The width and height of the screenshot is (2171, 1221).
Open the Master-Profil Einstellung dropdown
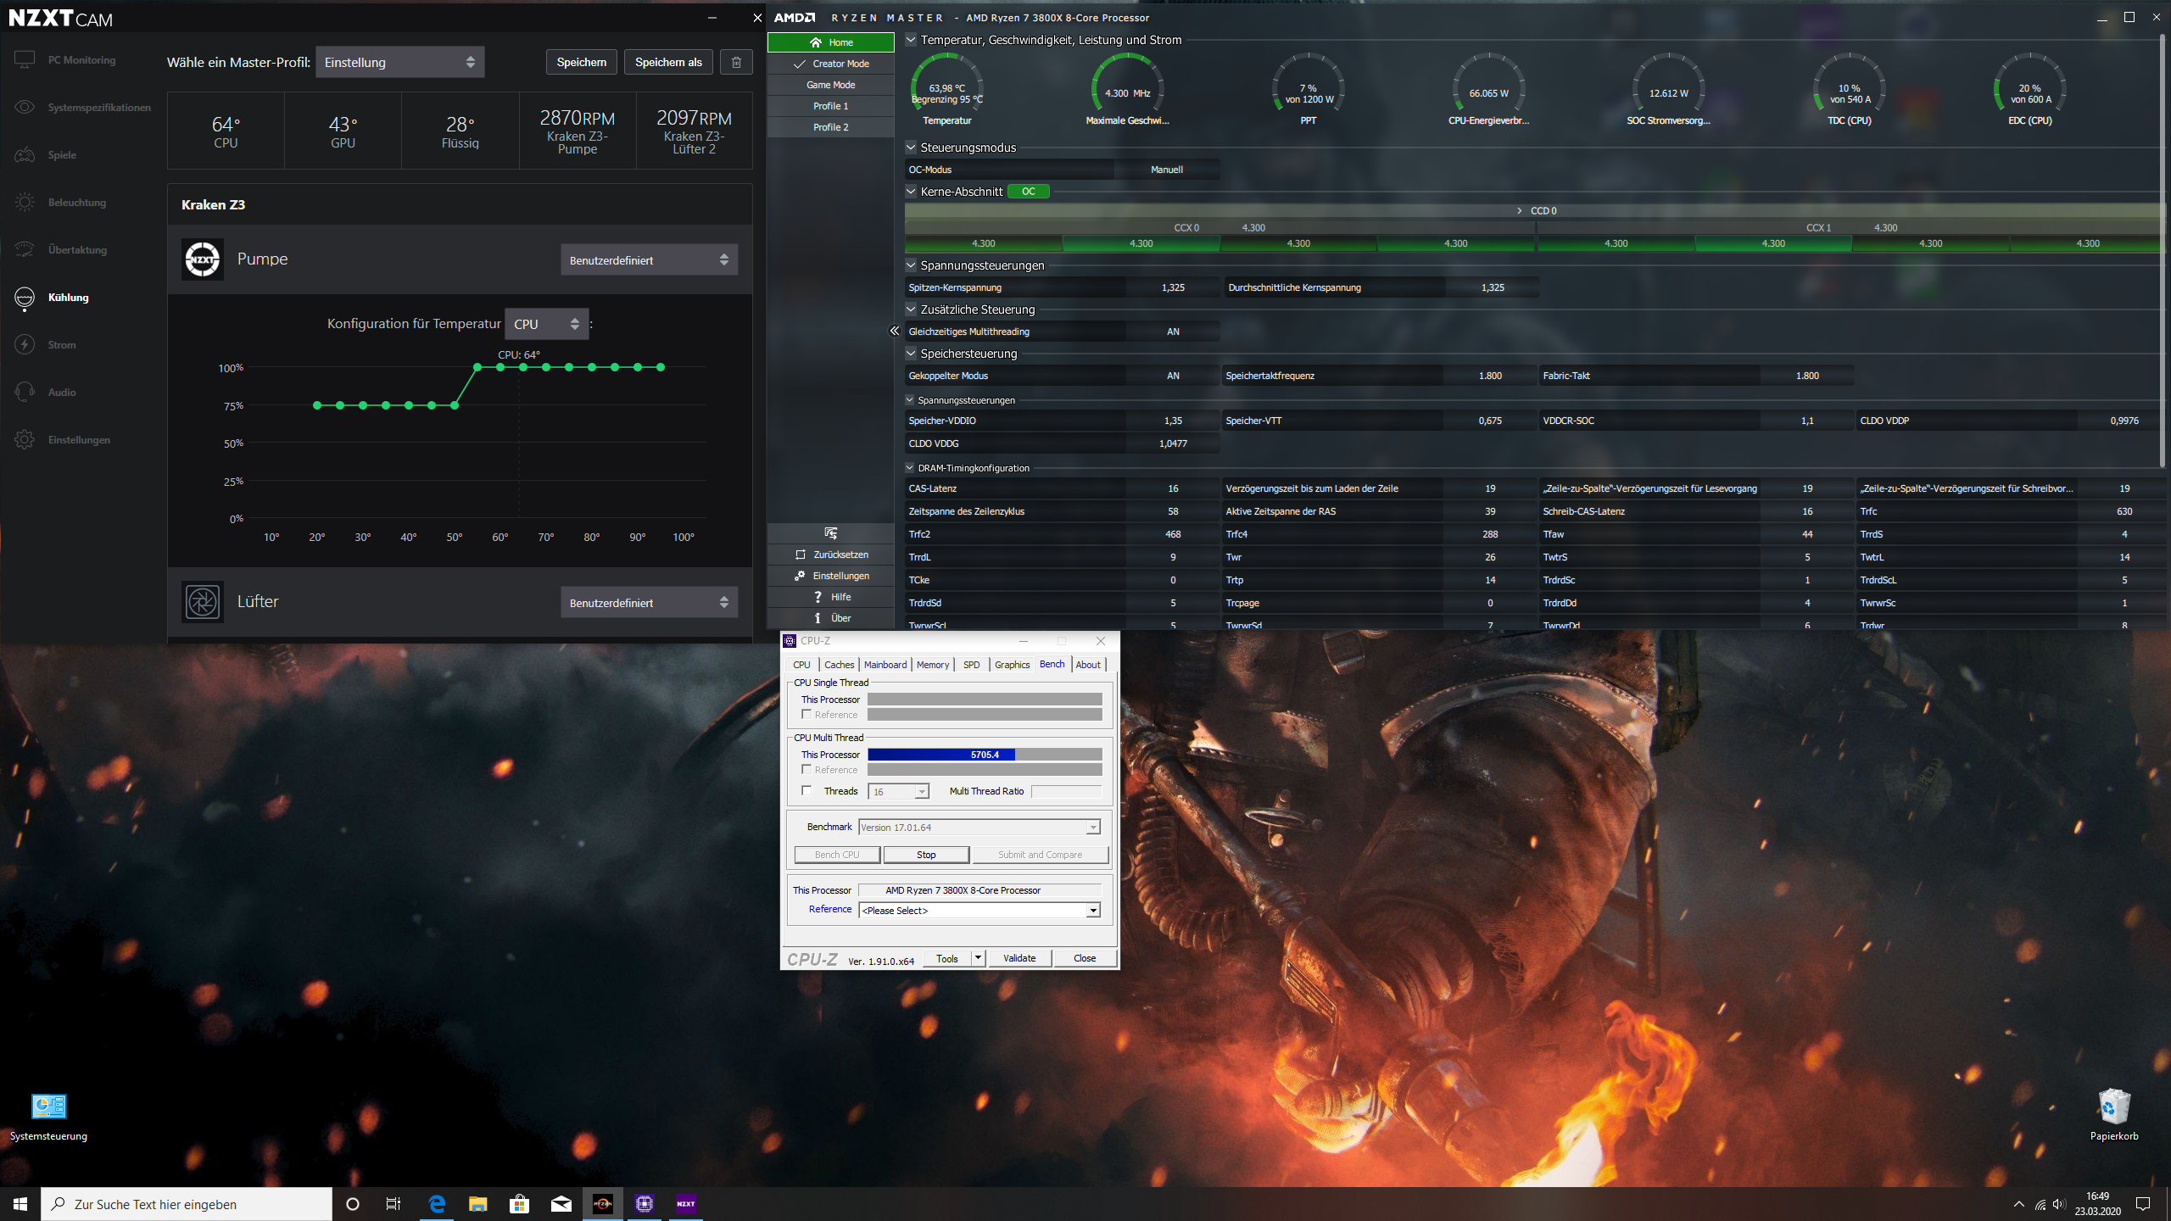point(399,62)
